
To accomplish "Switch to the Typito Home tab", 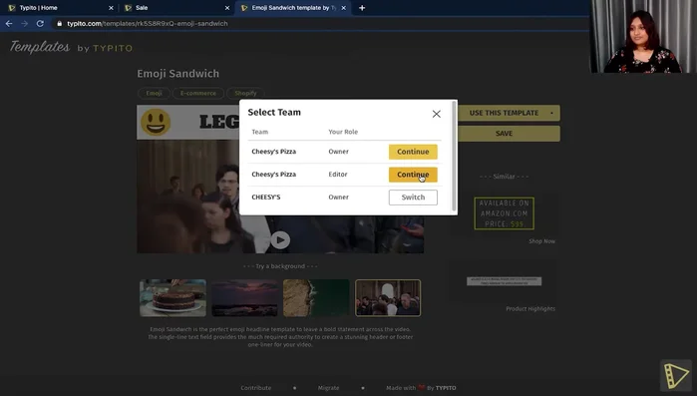I will click(58, 8).
